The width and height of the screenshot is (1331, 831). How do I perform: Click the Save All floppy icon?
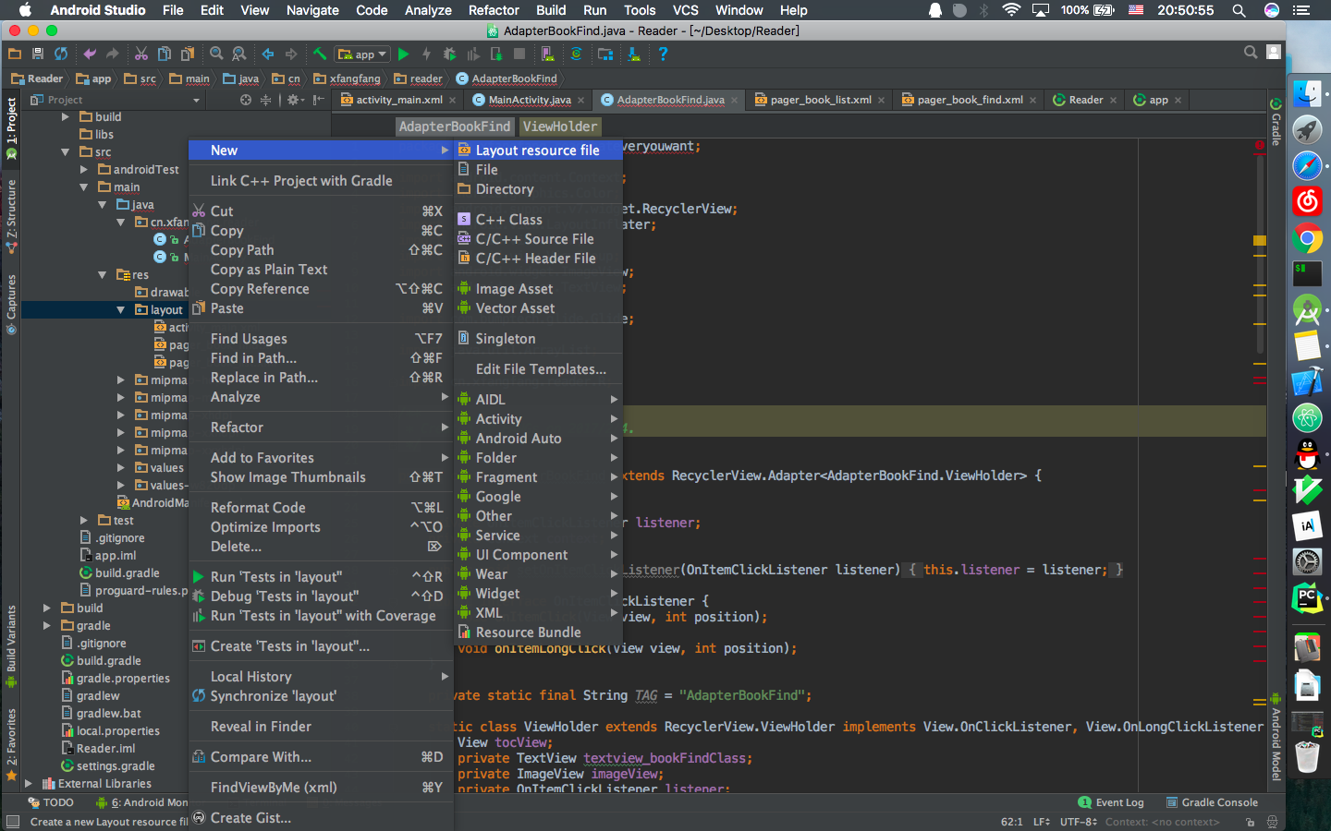click(x=38, y=54)
